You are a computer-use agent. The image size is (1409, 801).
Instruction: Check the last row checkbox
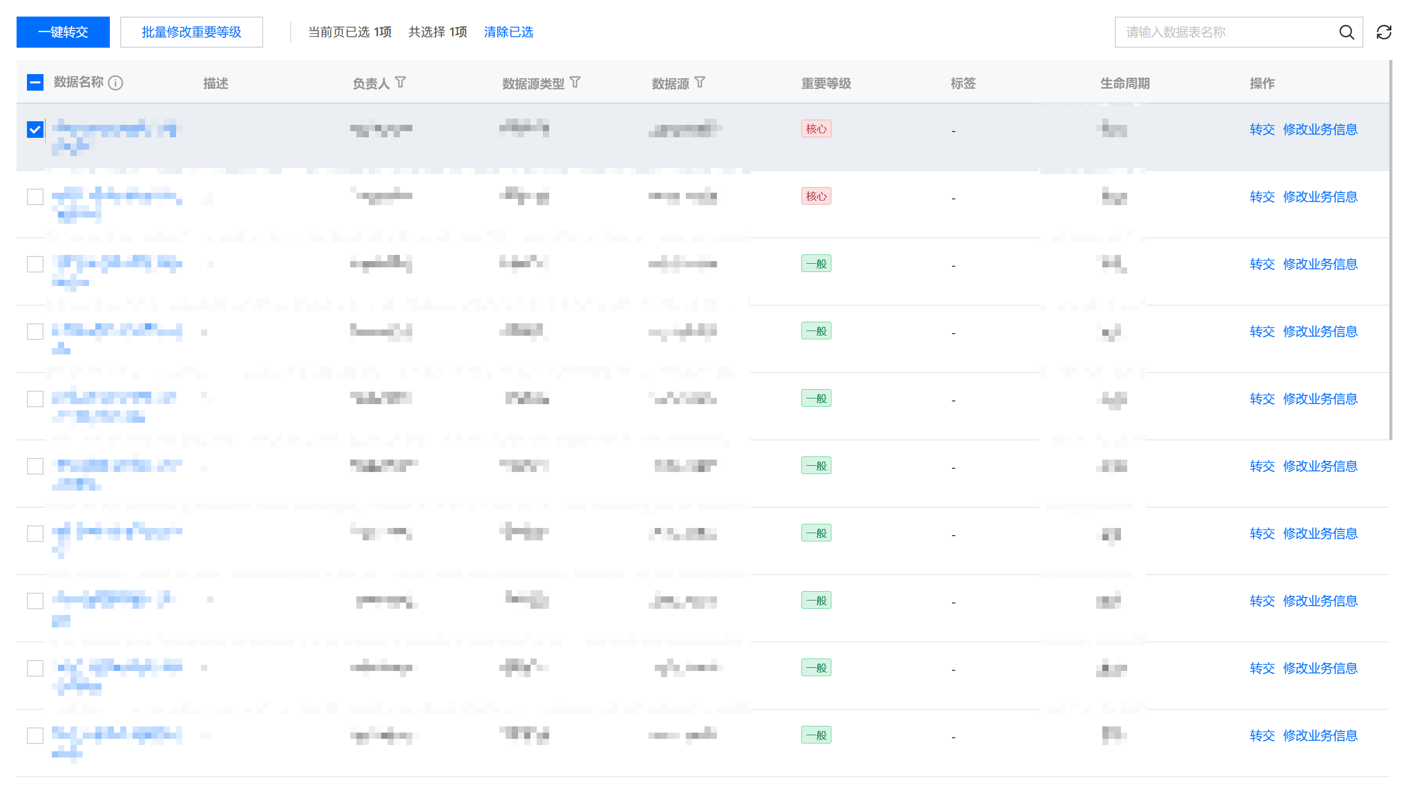tap(35, 736)
